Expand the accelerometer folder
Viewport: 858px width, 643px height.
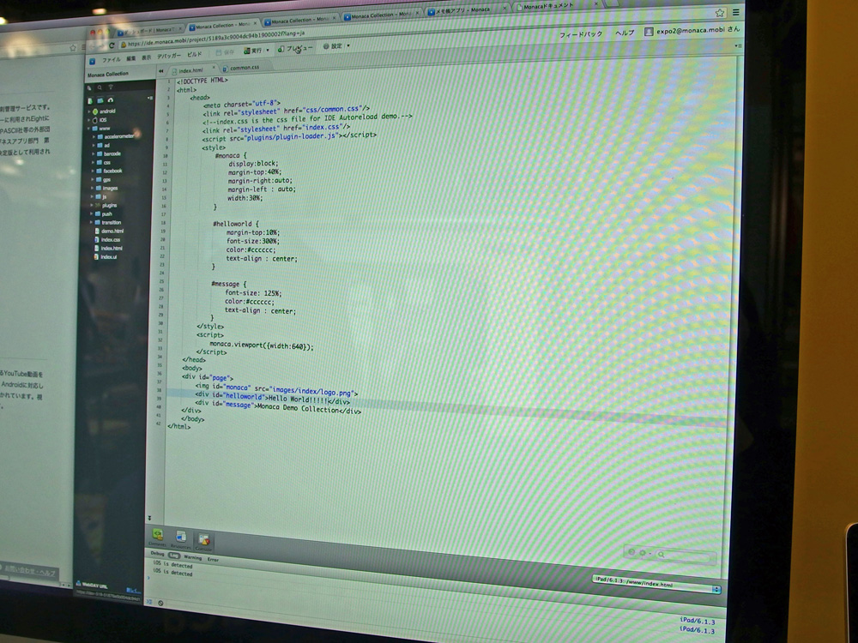(93, 137)
